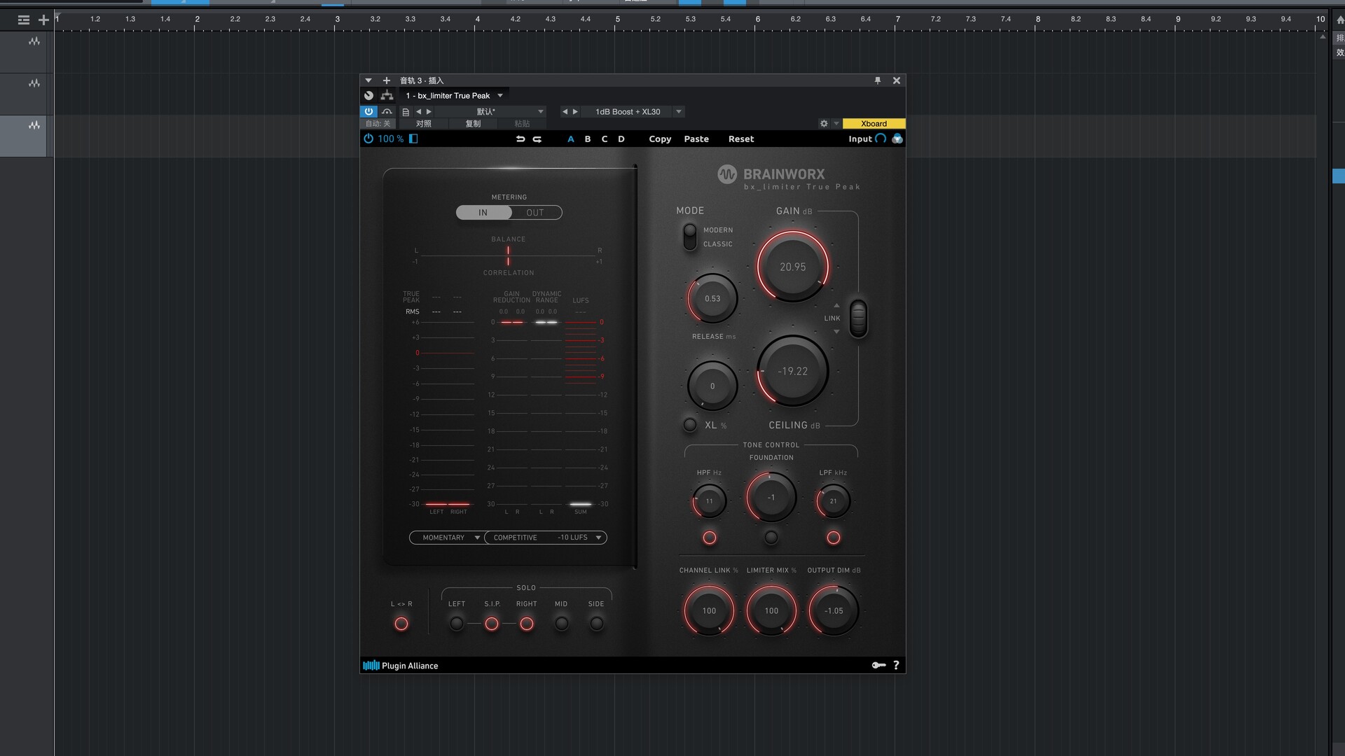Enable the Foundation button

(x=771, y=538)
